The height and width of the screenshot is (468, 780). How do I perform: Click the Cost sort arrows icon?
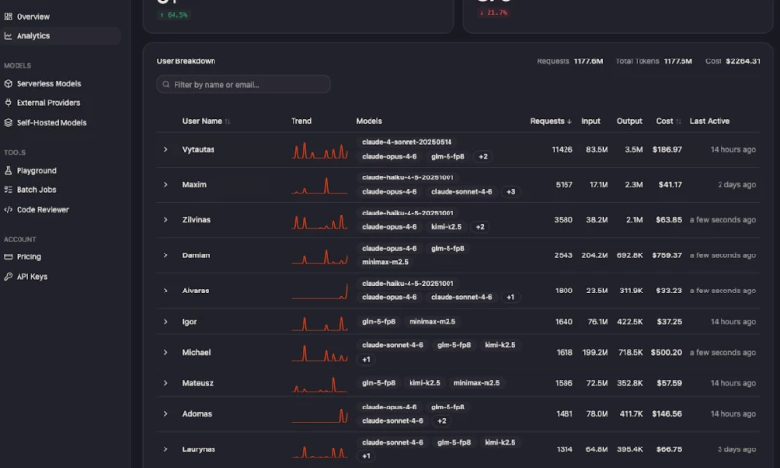[678, 121]
